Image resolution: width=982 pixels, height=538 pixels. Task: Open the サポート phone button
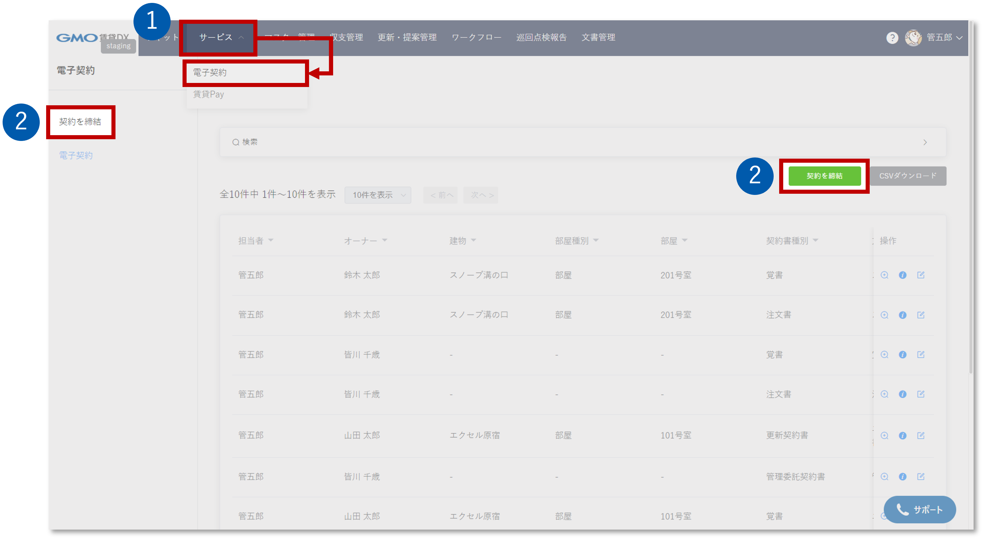click(920, 509)
